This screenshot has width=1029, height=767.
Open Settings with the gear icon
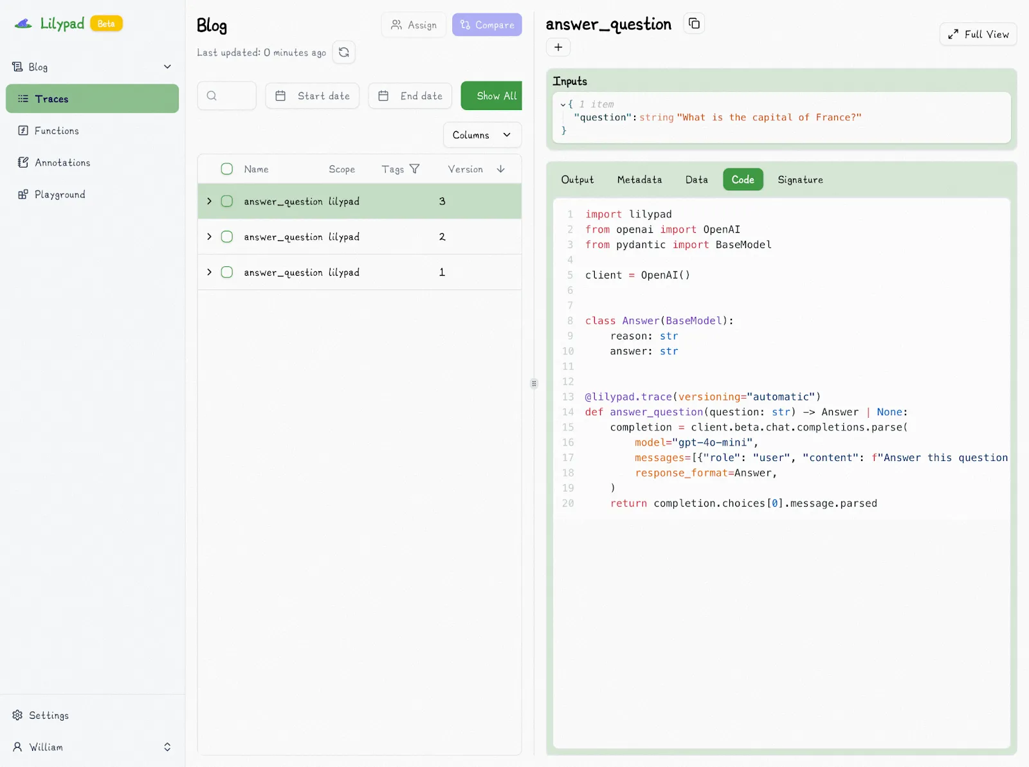point(17,715)
